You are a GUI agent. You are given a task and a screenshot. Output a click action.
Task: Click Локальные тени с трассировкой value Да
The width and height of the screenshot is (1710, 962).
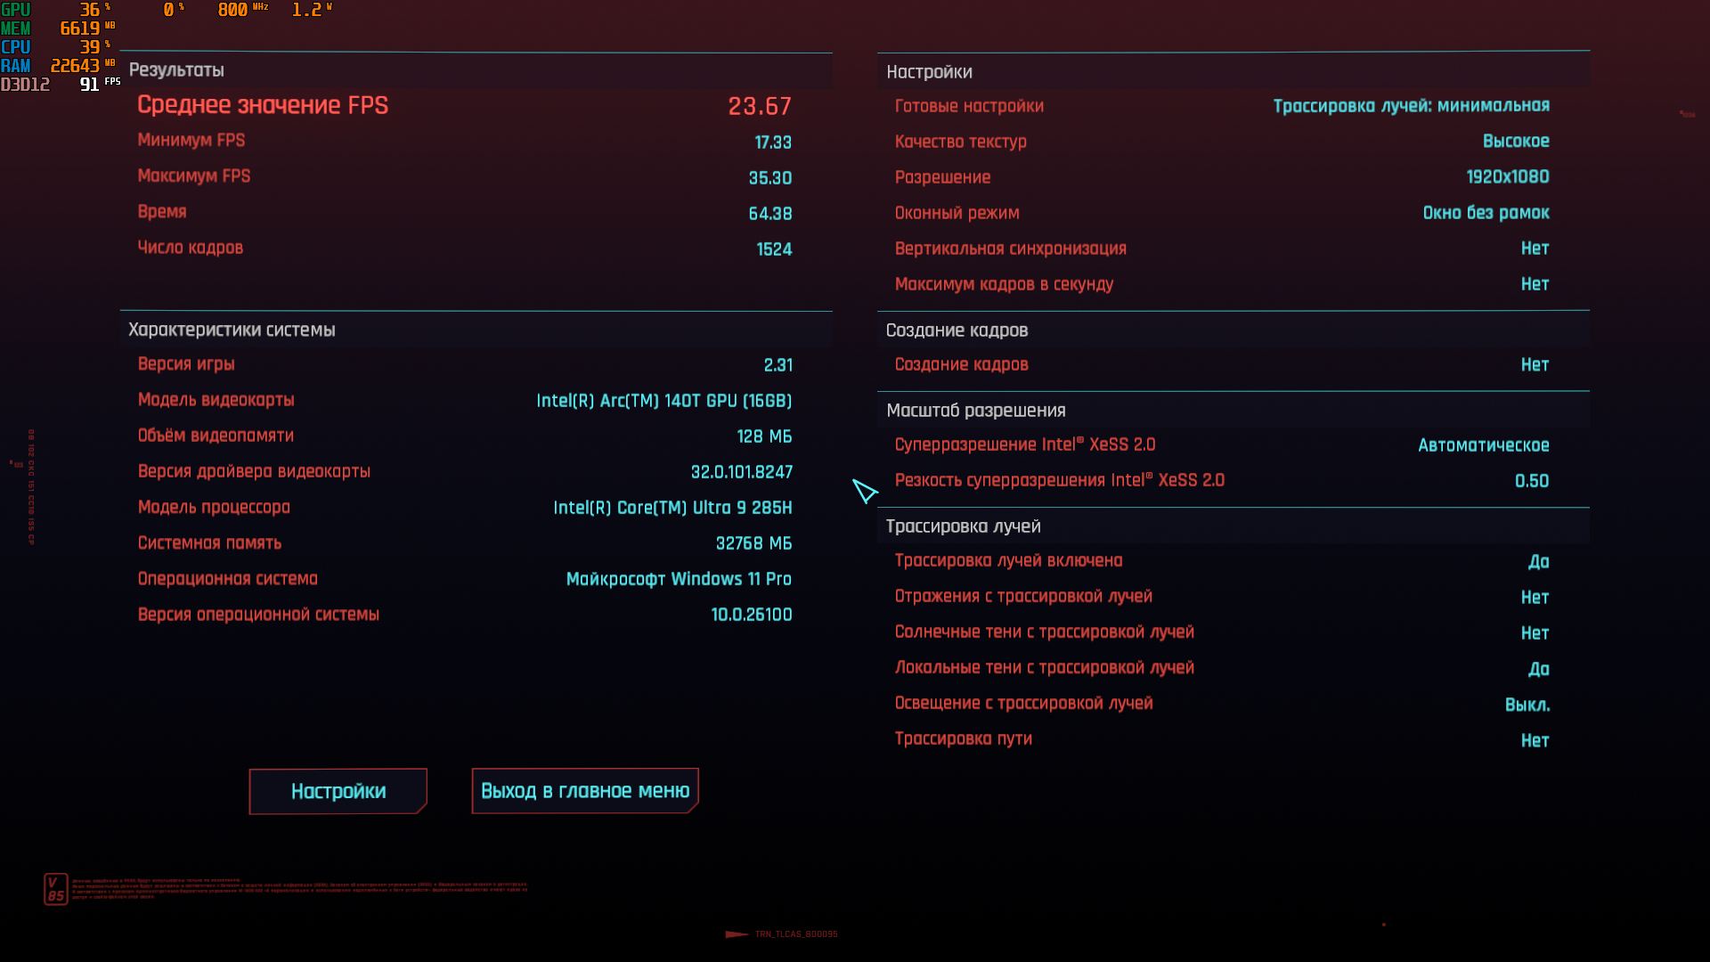1539,669
